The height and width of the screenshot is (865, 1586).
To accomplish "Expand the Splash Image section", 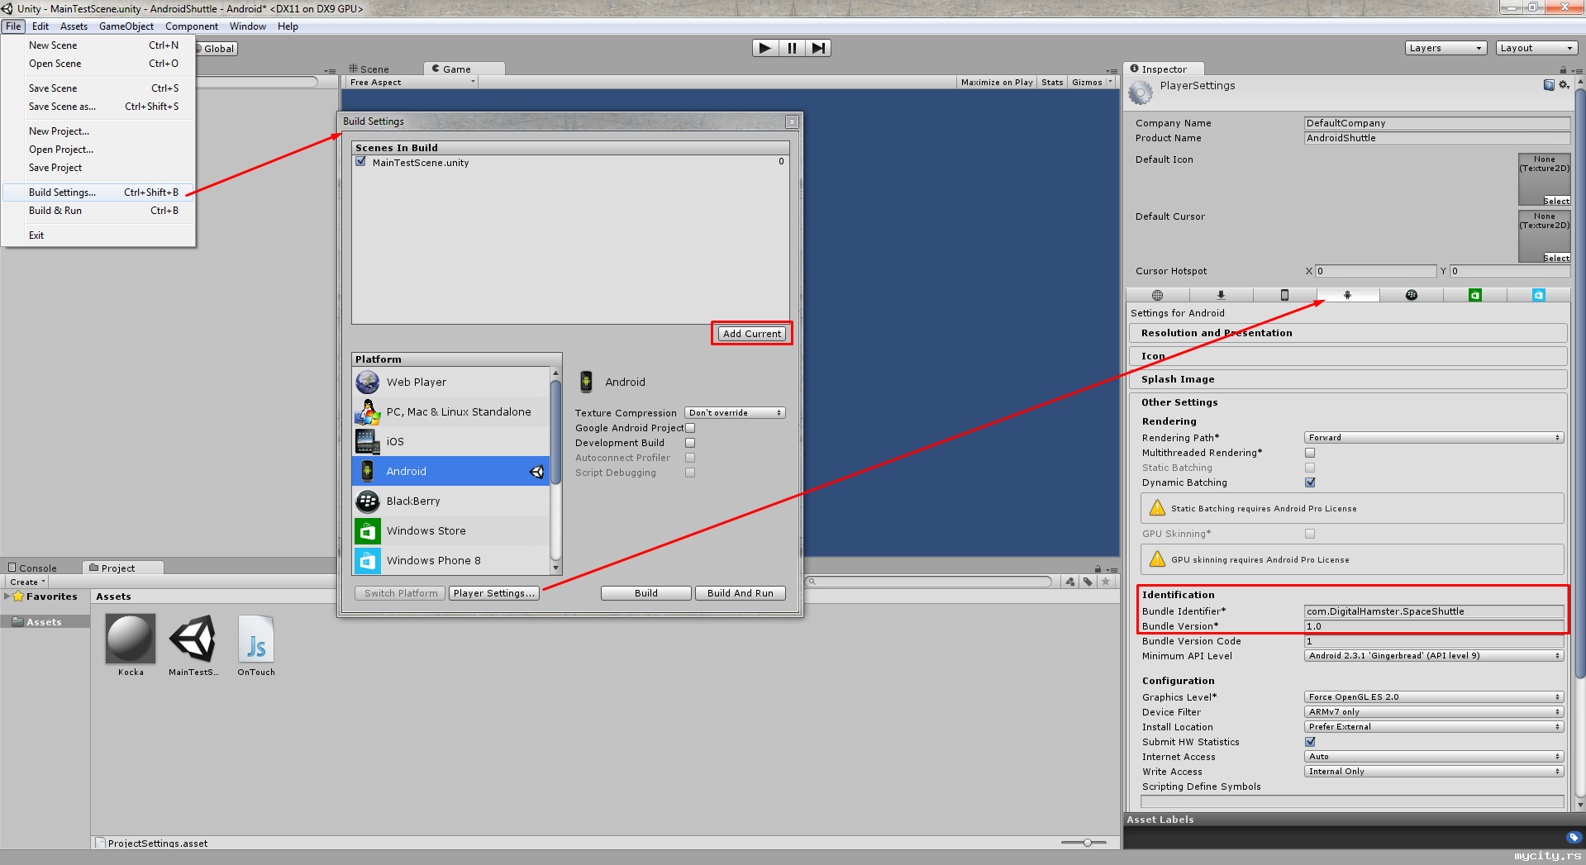I will [1348, 379].
